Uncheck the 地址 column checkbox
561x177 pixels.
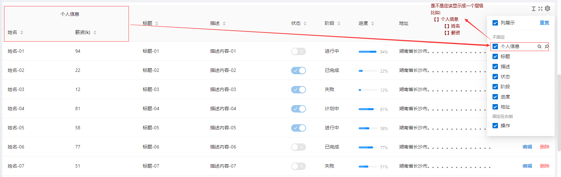pos(495,107)
